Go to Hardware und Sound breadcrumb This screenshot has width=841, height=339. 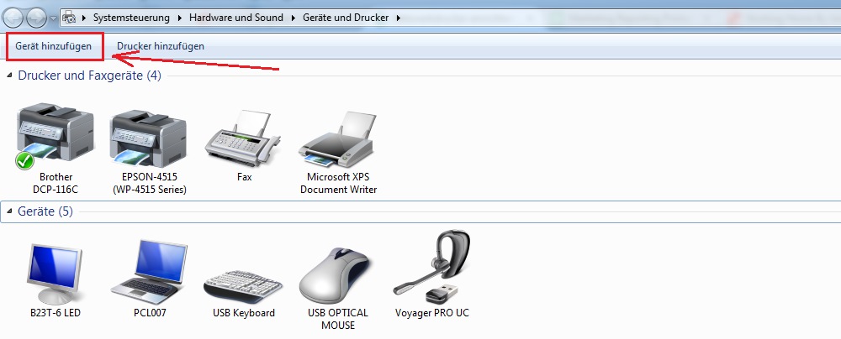[x=236, y=17]
